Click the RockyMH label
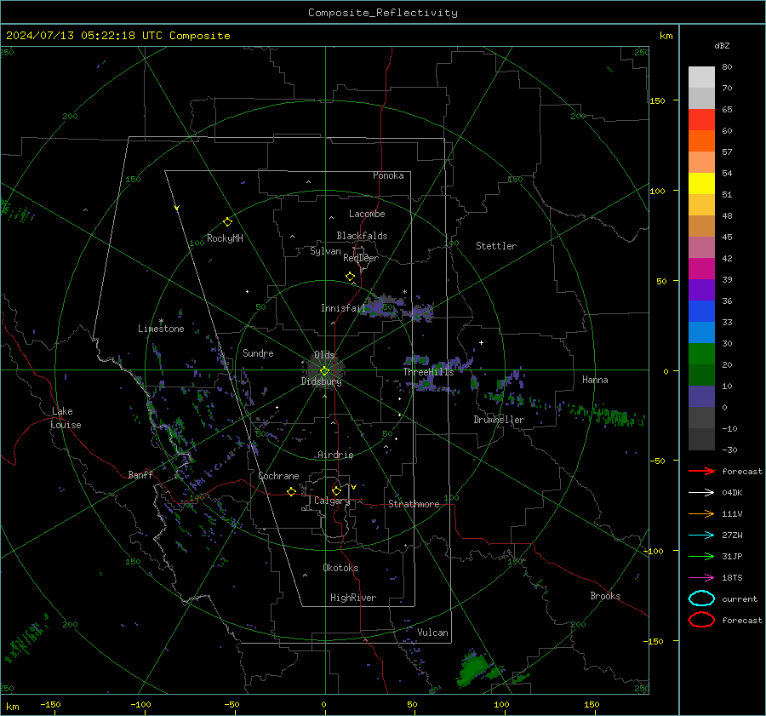This screenshot has width=766, height=716. 225,238
